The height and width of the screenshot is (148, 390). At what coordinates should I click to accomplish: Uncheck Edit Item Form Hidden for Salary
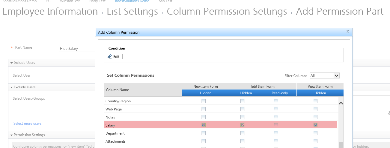pyautogui.click(x=243, y=125)
